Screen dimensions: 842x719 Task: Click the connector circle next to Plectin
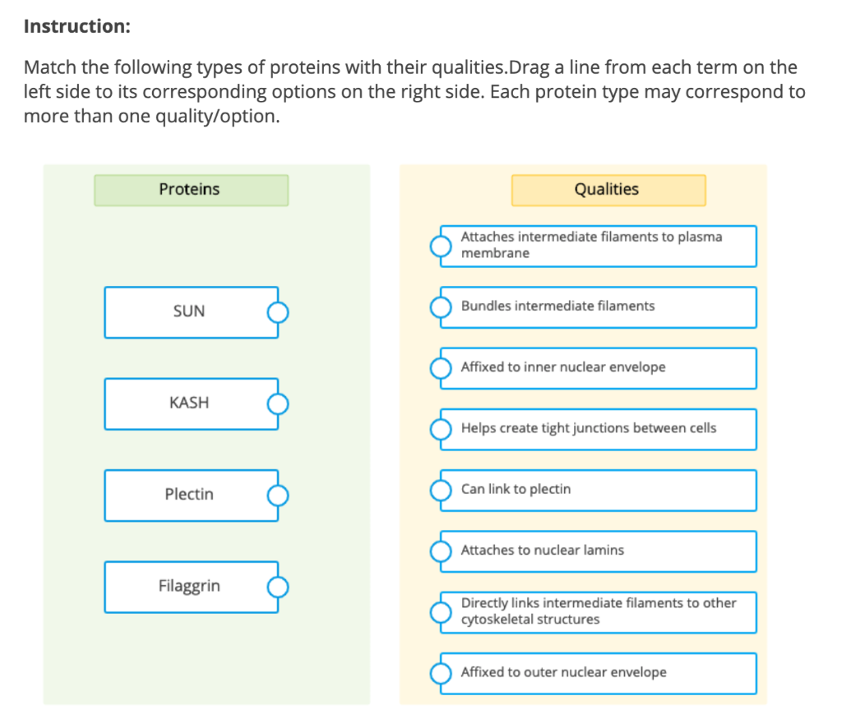[x=278, y=495]
